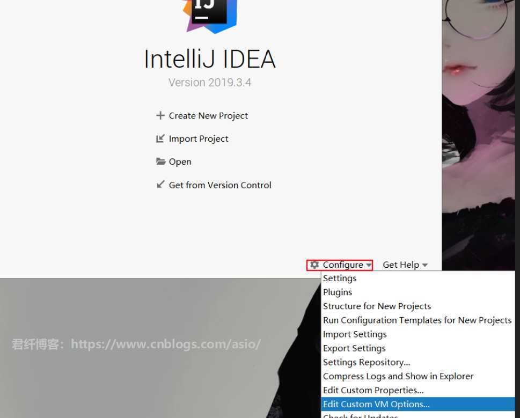Choose Plugins in the Configure menu
520x418 pixels.
point(418,292)
